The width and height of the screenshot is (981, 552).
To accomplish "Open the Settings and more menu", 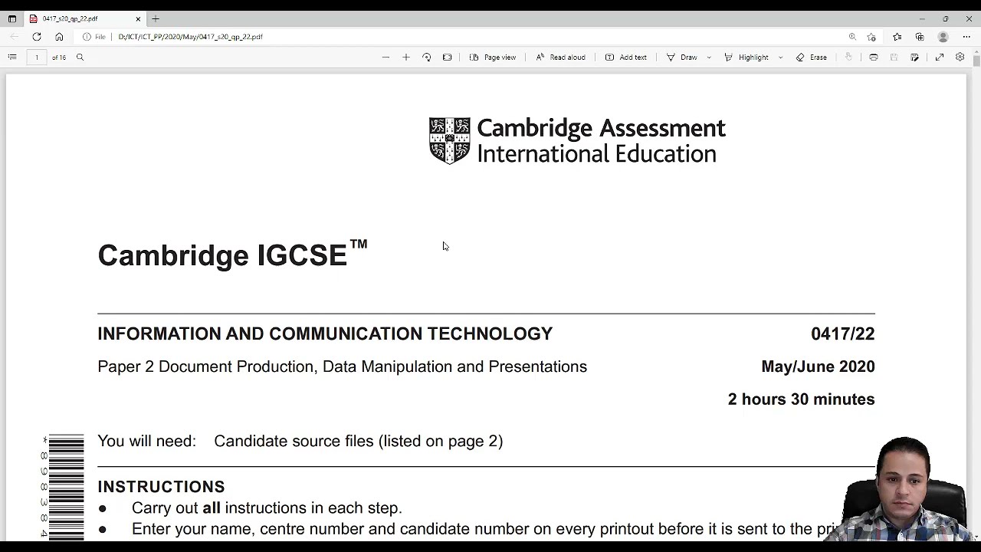I will [x=966, y=37].
